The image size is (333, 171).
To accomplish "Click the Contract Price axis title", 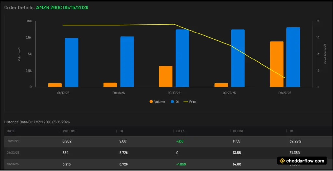I will pyautogui.click(x=325, y=54).
